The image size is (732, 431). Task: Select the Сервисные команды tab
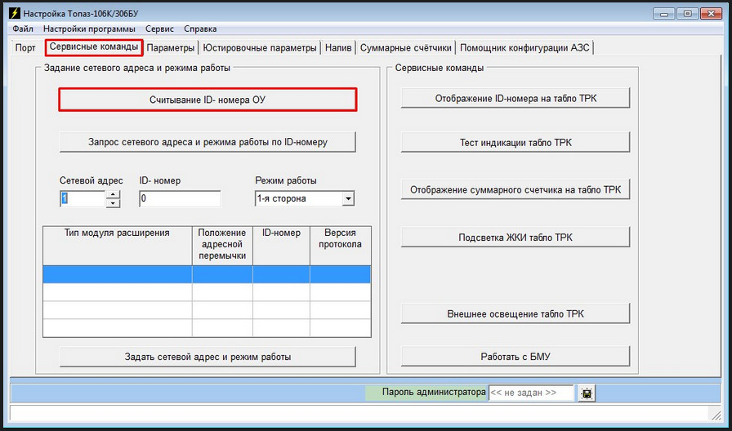tap(94, 47)
